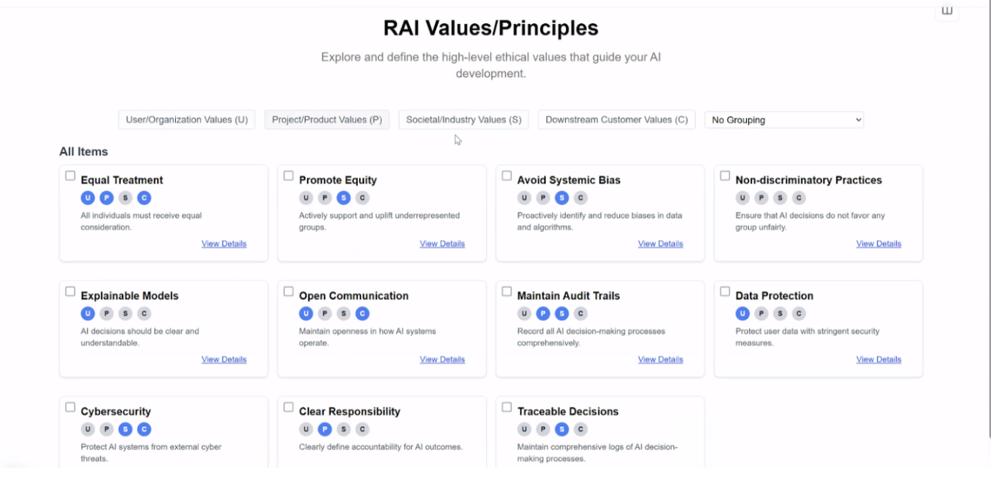Open View Details for Promote Equity
This screenshot has height=480, width=991.
442,244
